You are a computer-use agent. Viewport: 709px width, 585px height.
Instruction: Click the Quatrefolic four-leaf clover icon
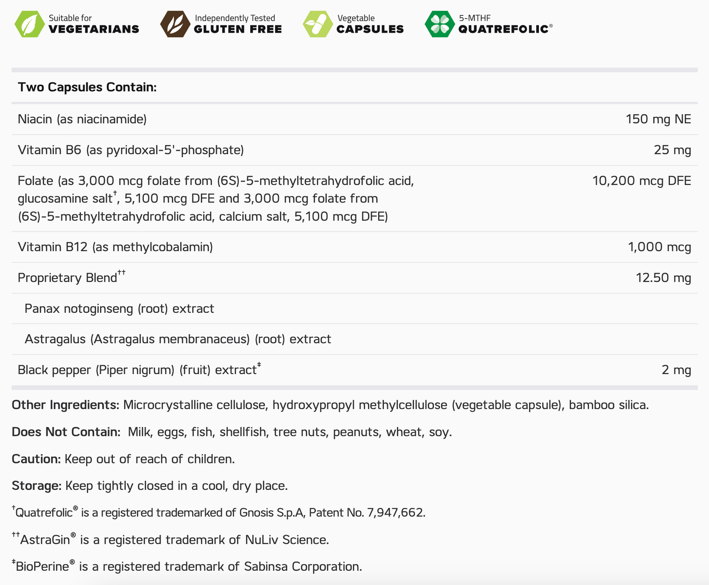(439, 25)
